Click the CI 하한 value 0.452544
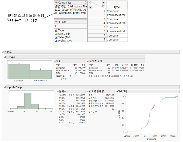183x142 pixels. pos(124,68)
